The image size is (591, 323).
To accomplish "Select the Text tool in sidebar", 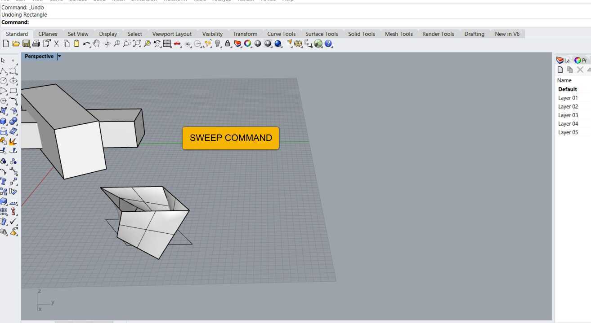I will [4, 181].
